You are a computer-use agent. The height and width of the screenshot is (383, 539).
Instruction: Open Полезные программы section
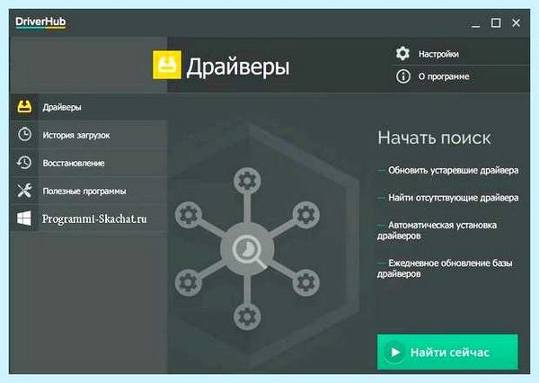(89, 191)
